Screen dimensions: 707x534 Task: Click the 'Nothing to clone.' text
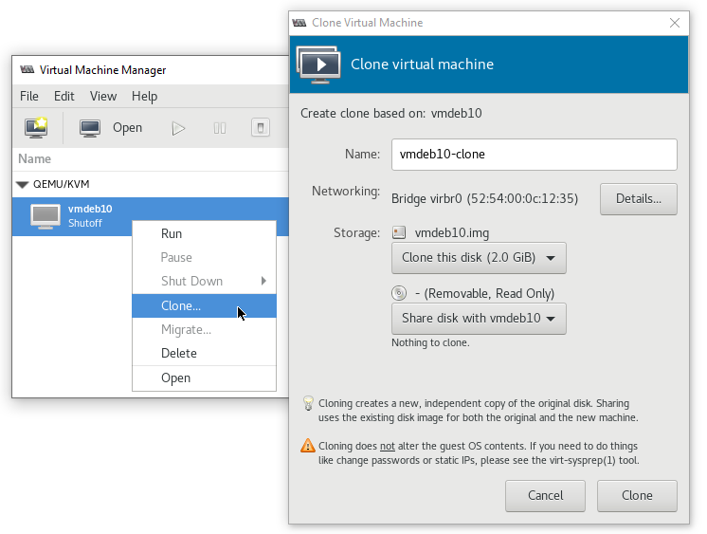pyautogui.click(x=430, y=342)
